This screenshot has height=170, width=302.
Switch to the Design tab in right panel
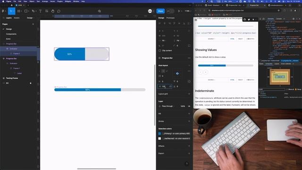[x=161, y=18]
